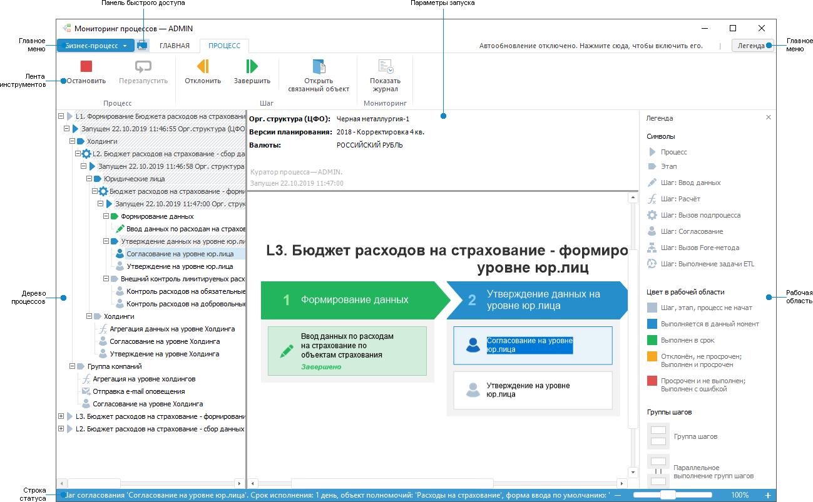The image size is (813, 502).
Task: Enable автообновление via the header link
Action: tap(591, 45)
